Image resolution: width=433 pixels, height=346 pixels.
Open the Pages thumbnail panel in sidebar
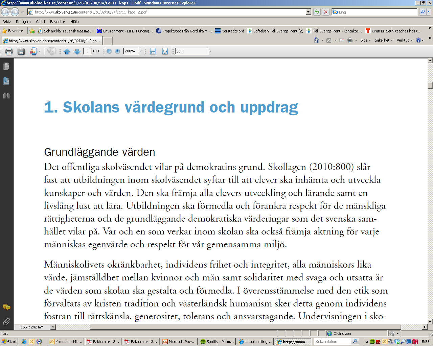pos(6,66)
